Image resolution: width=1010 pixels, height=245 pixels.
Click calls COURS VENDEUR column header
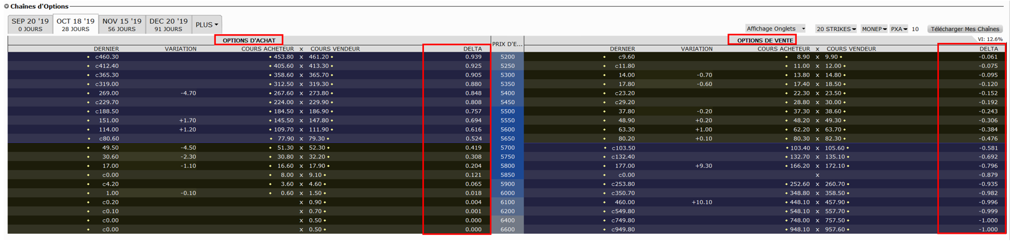(x=335, y=49)
